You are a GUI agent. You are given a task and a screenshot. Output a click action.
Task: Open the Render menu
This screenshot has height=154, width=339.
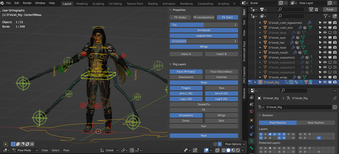point(27,3)
